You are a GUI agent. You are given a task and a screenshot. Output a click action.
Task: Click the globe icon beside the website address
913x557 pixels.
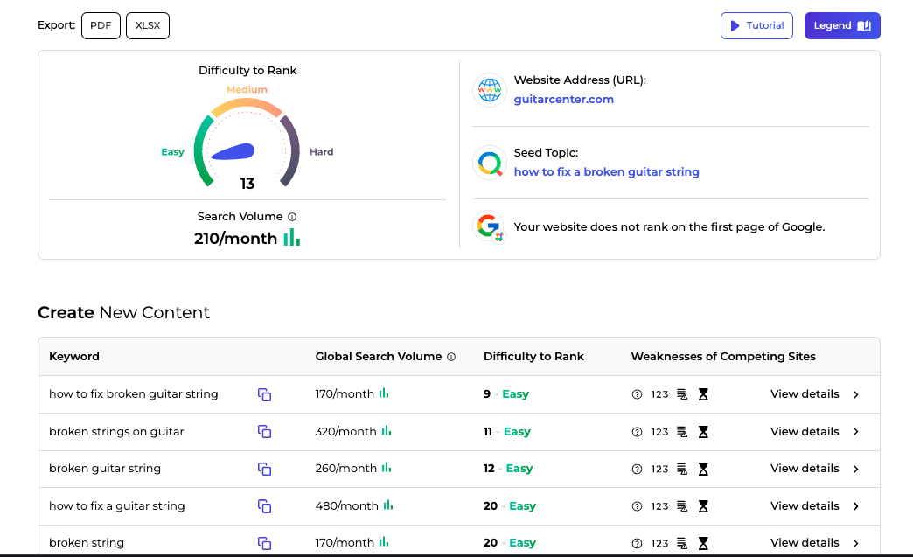tap(489, 89)
